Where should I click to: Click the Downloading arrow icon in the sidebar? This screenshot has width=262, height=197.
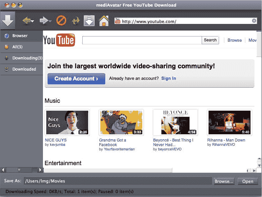(7, 58)
